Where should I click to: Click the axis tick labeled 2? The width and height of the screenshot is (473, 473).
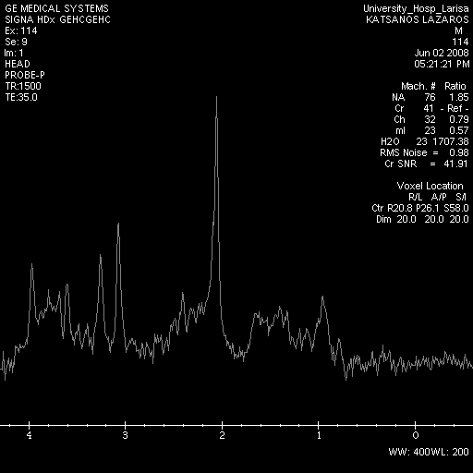tap(222, 435)
